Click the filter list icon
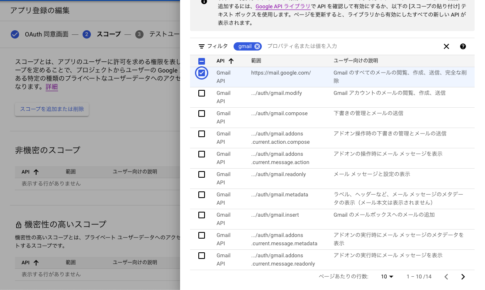This screenshot has width=485, height=290. tap(201, 46)
